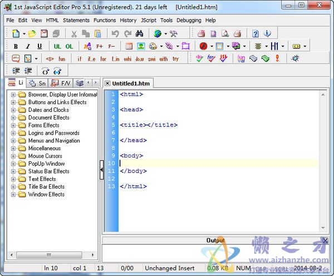Image resolution: width=334 pixels, height=276 pixels.
Task: Select the Miscellaneous folder
Action: point(45,148)
